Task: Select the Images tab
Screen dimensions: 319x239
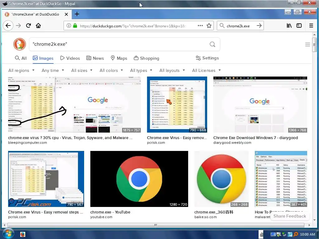Action: 43,58
